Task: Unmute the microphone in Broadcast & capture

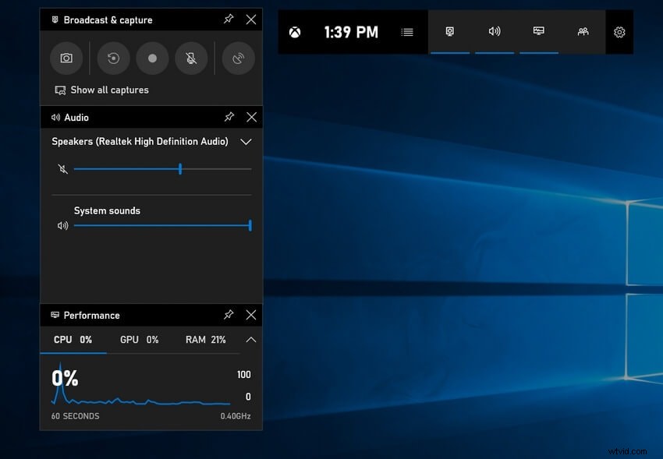Action: pos(191,58)
